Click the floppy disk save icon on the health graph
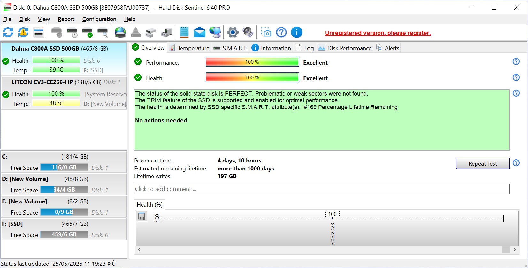528x268 pixels. [x=142, y=216]
